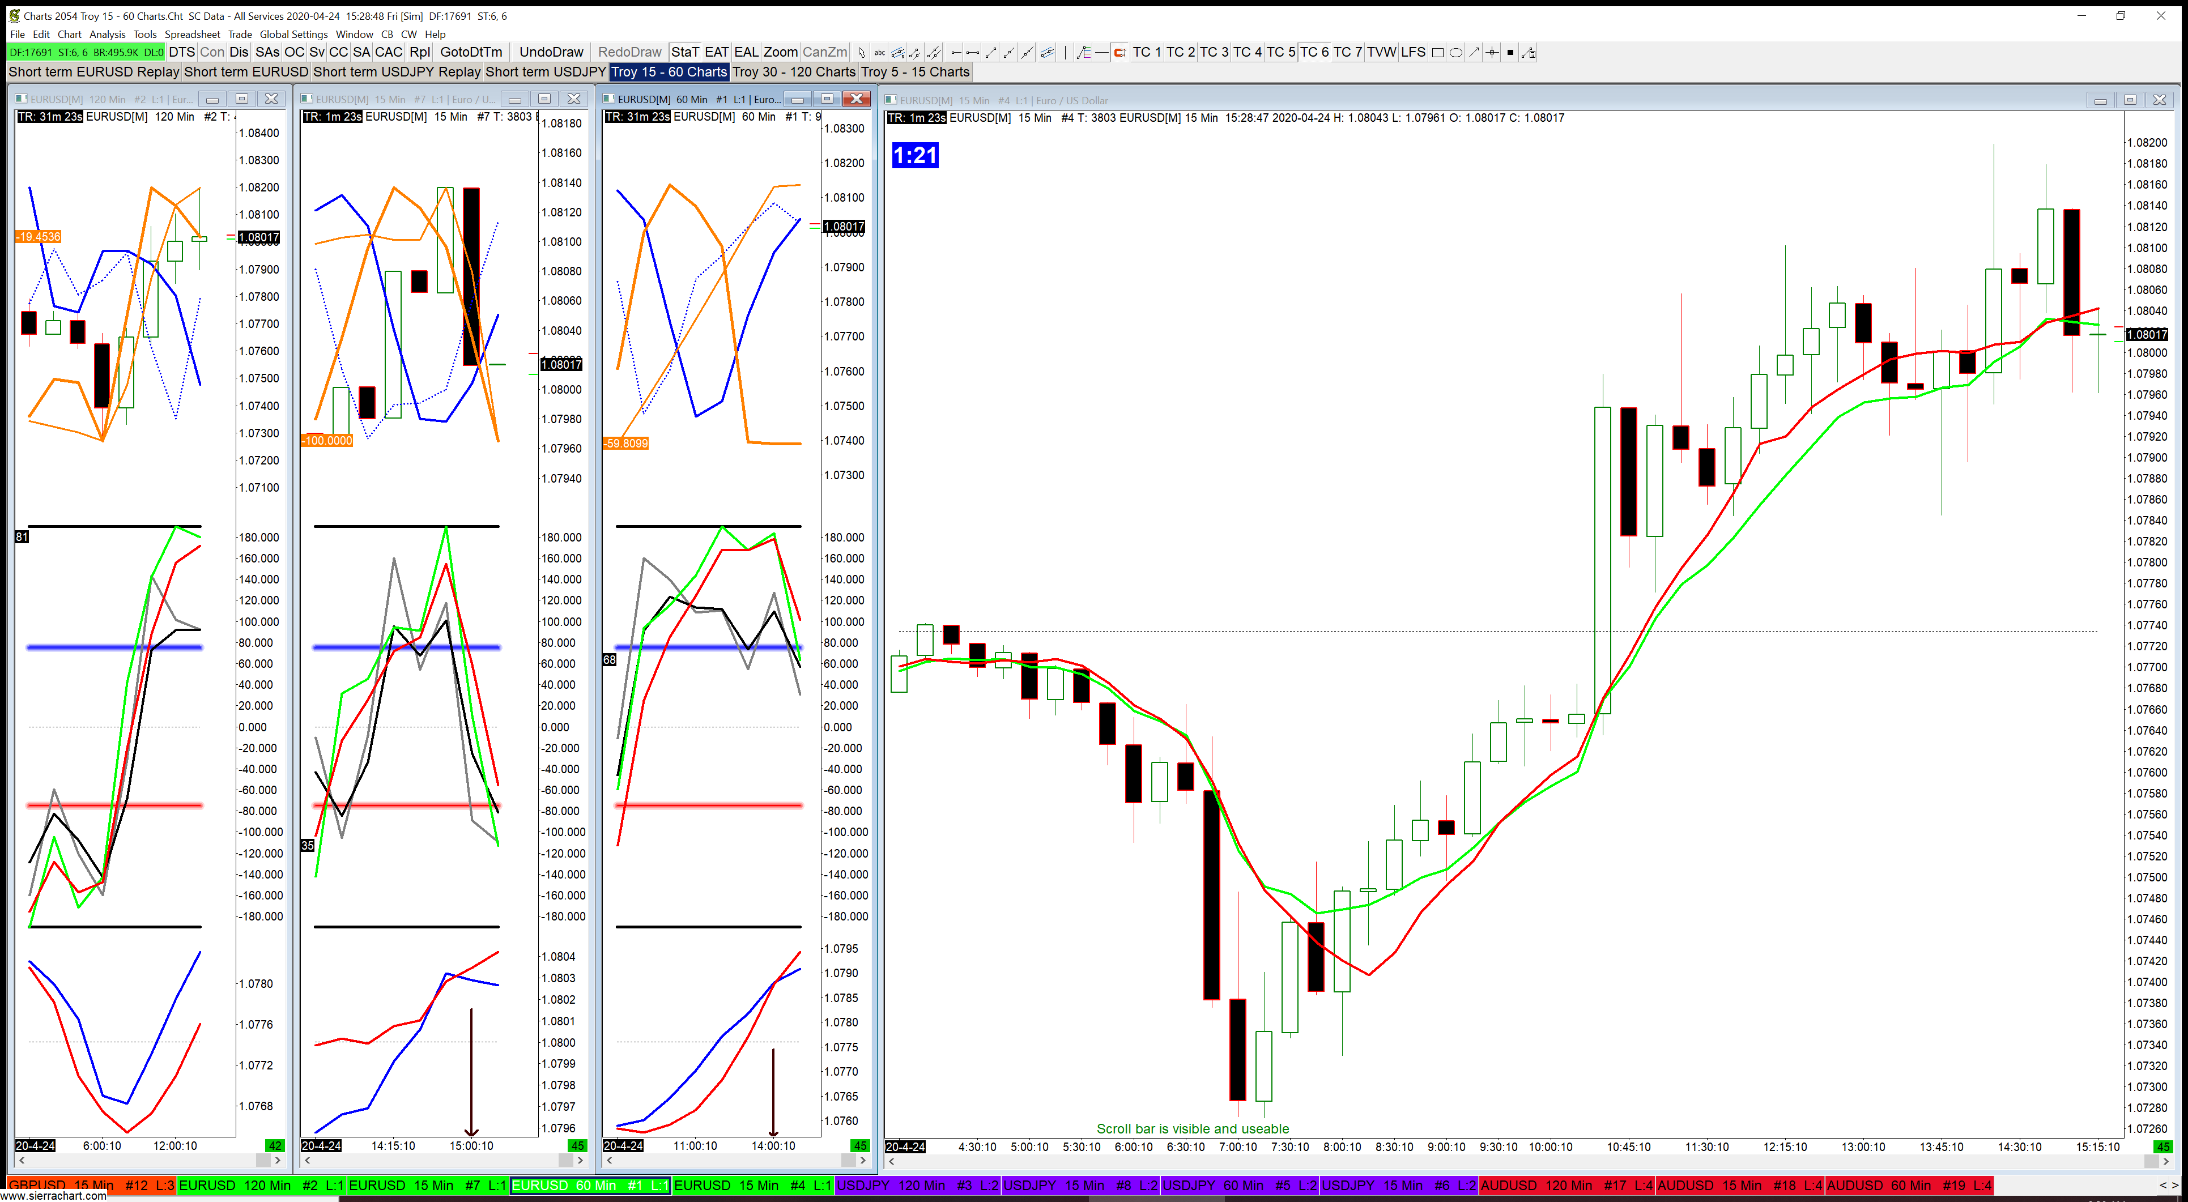The height and width of the screenshot is (1202, 2188).
Task: Toggle the TC 6 button
Action: coord(1314,53)
